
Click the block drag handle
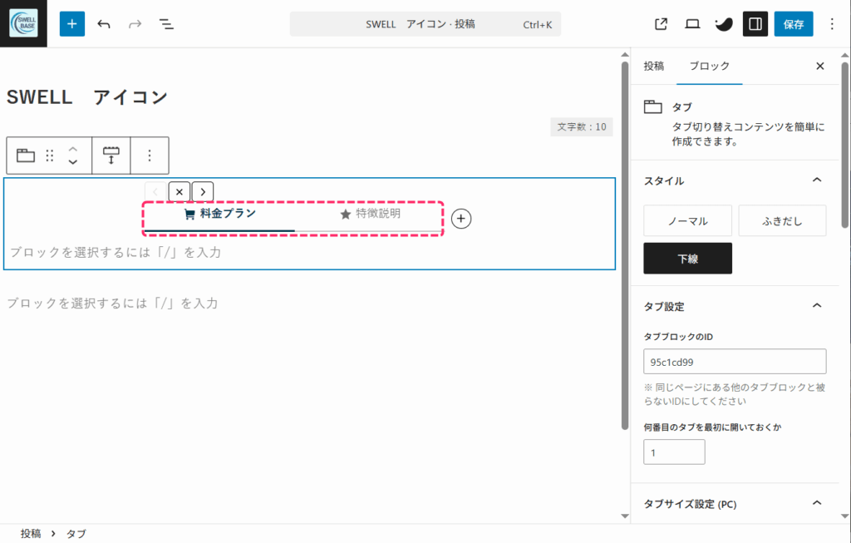point(50,155)
